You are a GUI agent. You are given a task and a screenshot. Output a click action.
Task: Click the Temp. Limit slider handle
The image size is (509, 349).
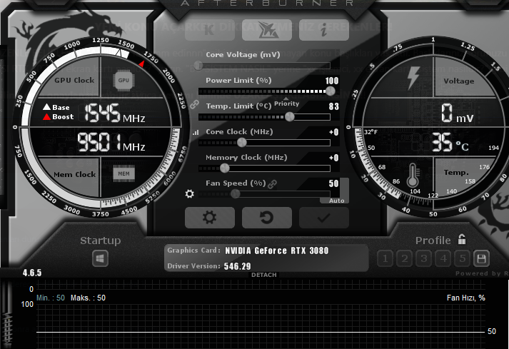pos(290,117)
